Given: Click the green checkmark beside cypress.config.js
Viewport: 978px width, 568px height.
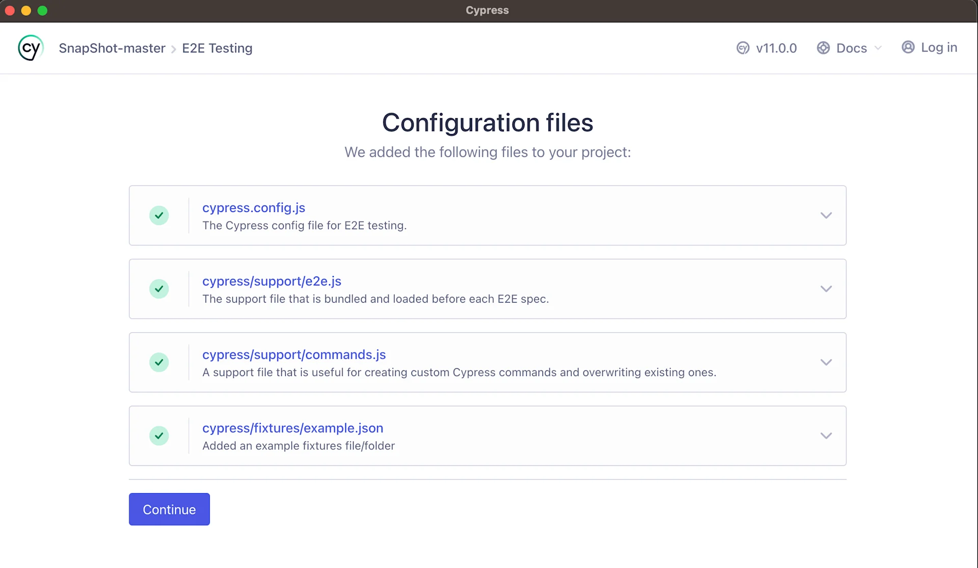Looking at the screenshot, I should pyautogui.click(x=158, y=215).
